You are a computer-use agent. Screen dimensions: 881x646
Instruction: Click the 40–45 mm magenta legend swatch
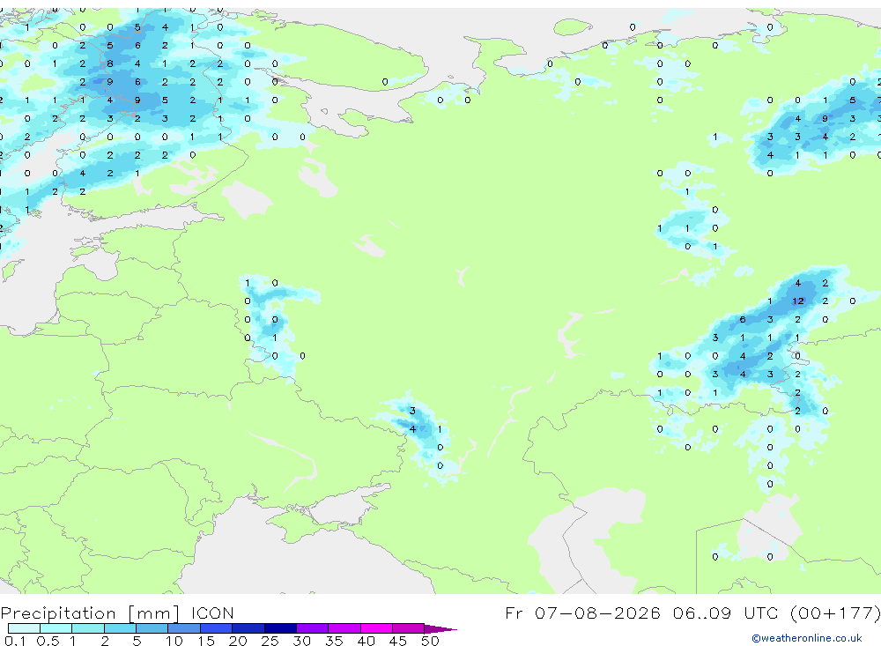(376, 628)
